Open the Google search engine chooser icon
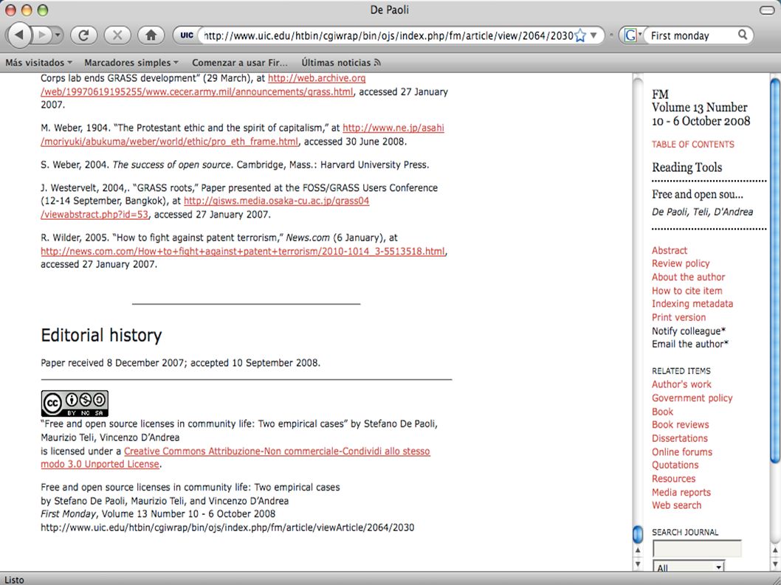 pos(632,35)
